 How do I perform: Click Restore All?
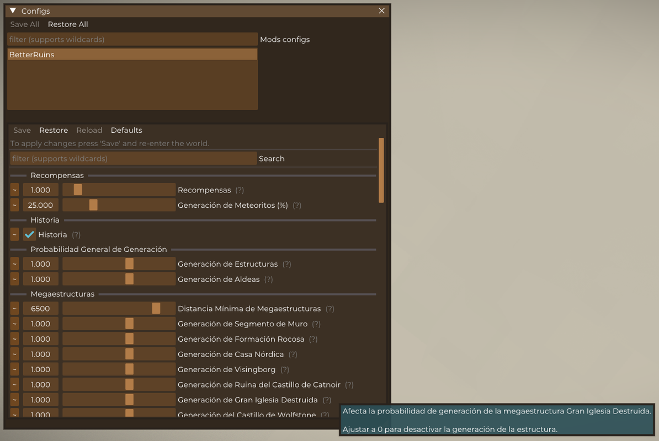pyautogui.click(x=68, y=24)
